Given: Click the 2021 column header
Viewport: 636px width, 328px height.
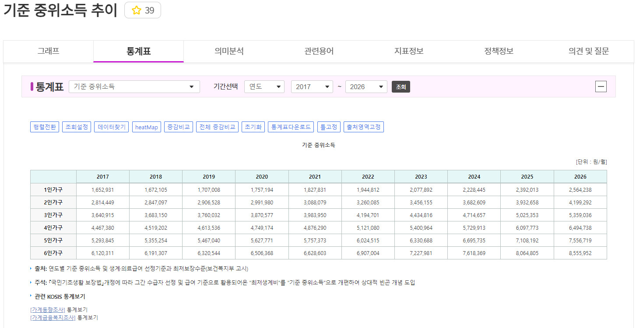Looking at the screenshot, I should (315, 177).
